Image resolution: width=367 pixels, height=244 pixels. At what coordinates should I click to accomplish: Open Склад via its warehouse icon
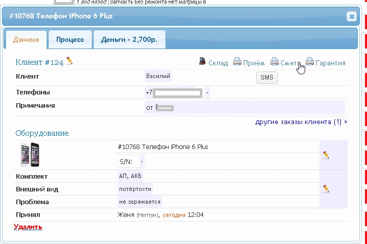pyautogui.click(x=203, y=62)
